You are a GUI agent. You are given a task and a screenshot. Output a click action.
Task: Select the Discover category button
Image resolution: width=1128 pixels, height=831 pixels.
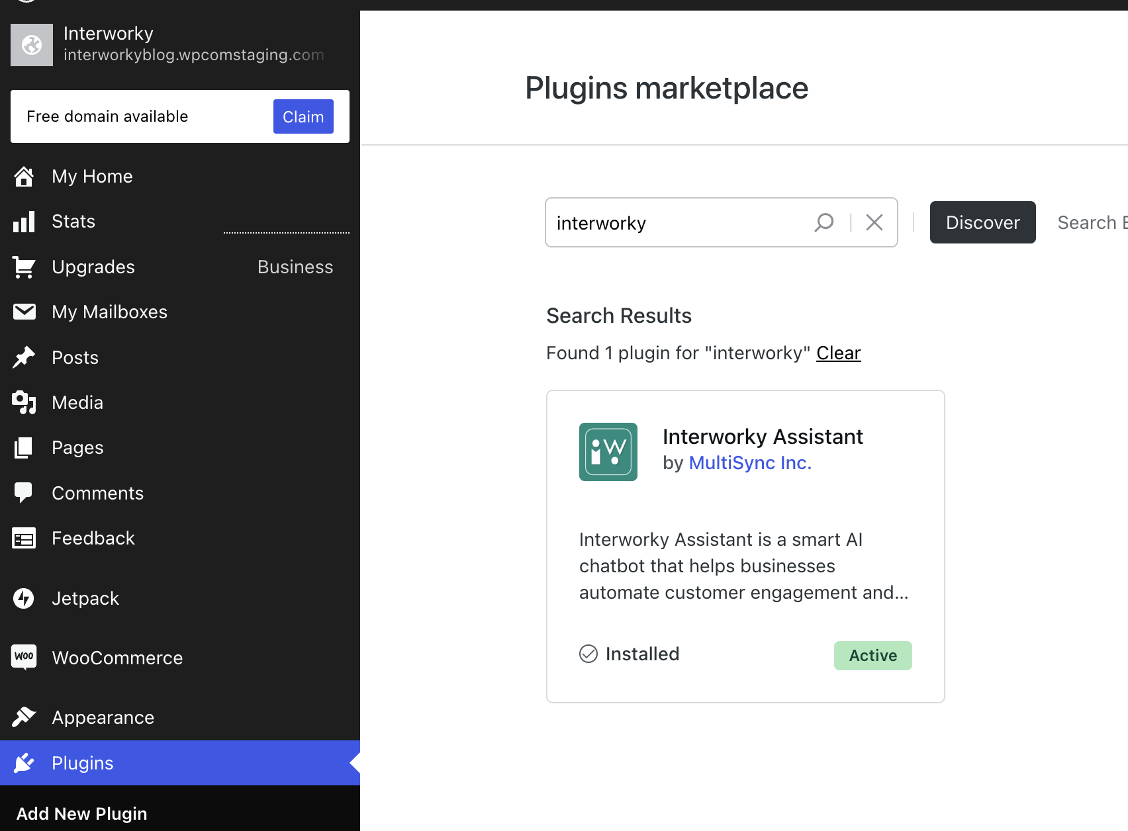click(x=982, y=222)
